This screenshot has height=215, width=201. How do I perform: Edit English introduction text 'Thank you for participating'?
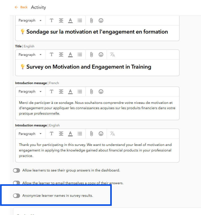click(97, 150)
